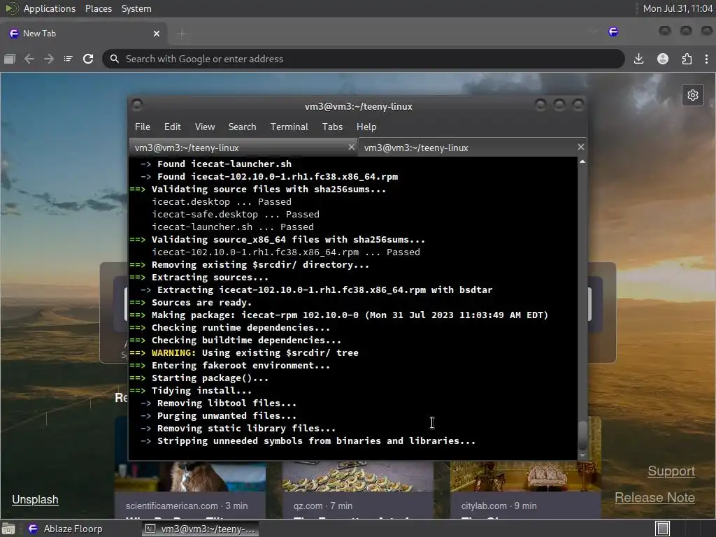716x537 pixels.
Task: Click the terminal scrollbar thumb
Action: tap(582, 436)
